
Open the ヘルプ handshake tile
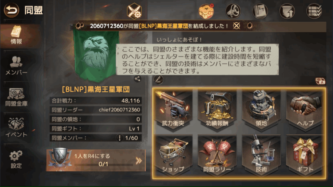pyautogui.click(x=305, y=110)
